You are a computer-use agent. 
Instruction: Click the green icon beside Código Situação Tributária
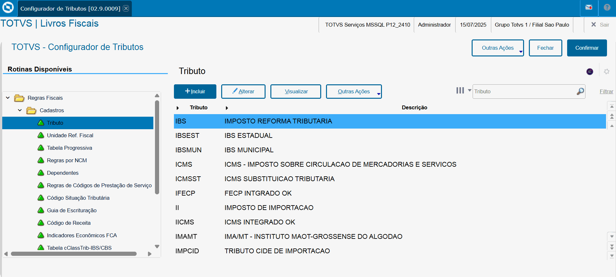click(41, 198)
